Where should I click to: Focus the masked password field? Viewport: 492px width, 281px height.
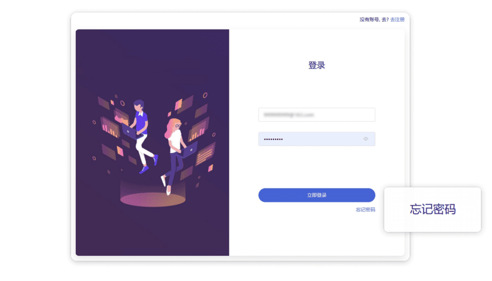pos(317,139)
